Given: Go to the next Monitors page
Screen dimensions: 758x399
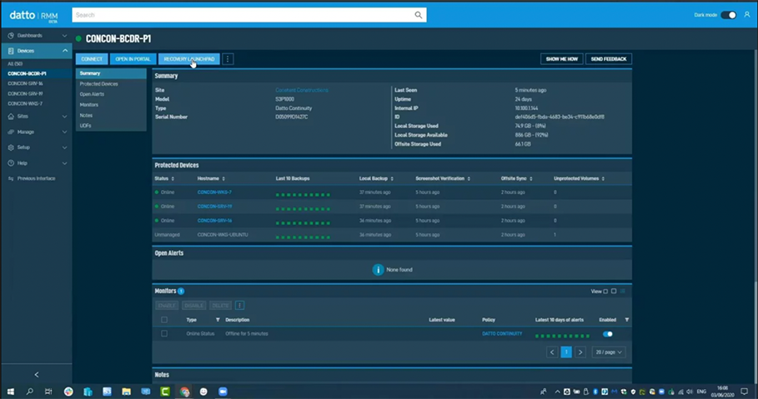Looking at the screenshot, I should point(580,352).
